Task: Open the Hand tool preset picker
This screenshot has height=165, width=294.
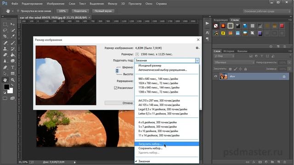Action: pos(13,11)
